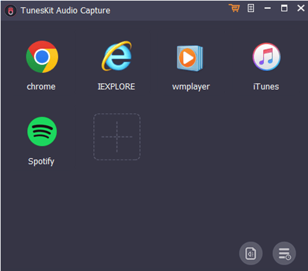Open the menu icon in title bar
Screen dimensions: 308x271
[x=251, y=8]
